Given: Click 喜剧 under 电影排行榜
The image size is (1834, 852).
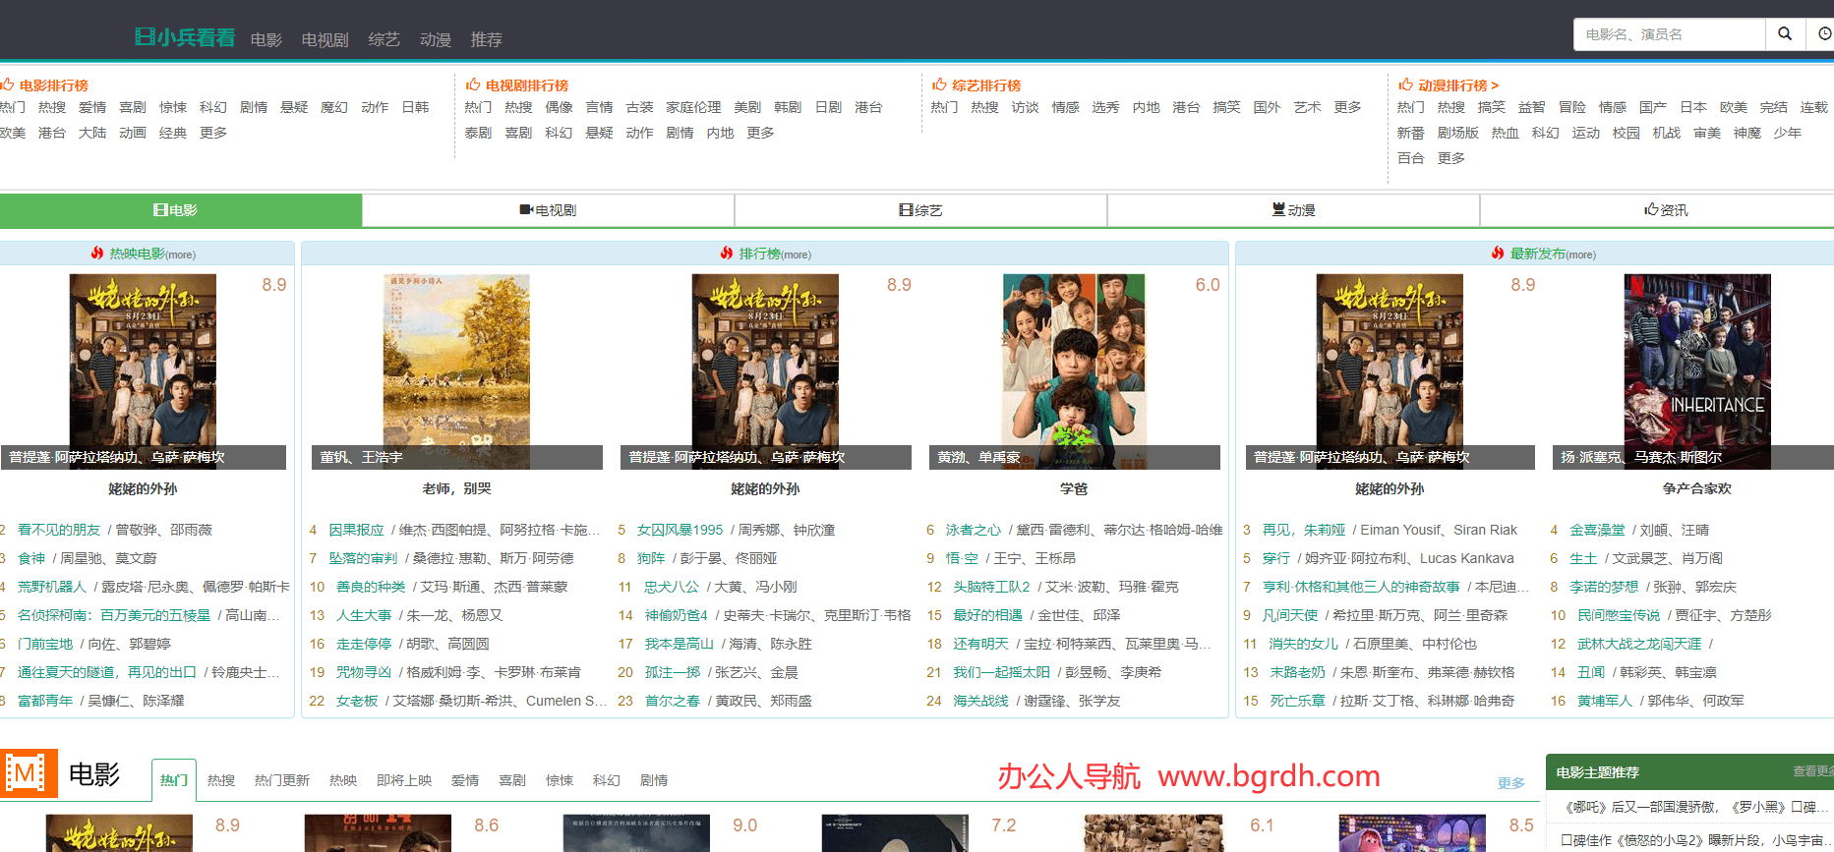Looking at the screenshot, I should pos(133,107).
